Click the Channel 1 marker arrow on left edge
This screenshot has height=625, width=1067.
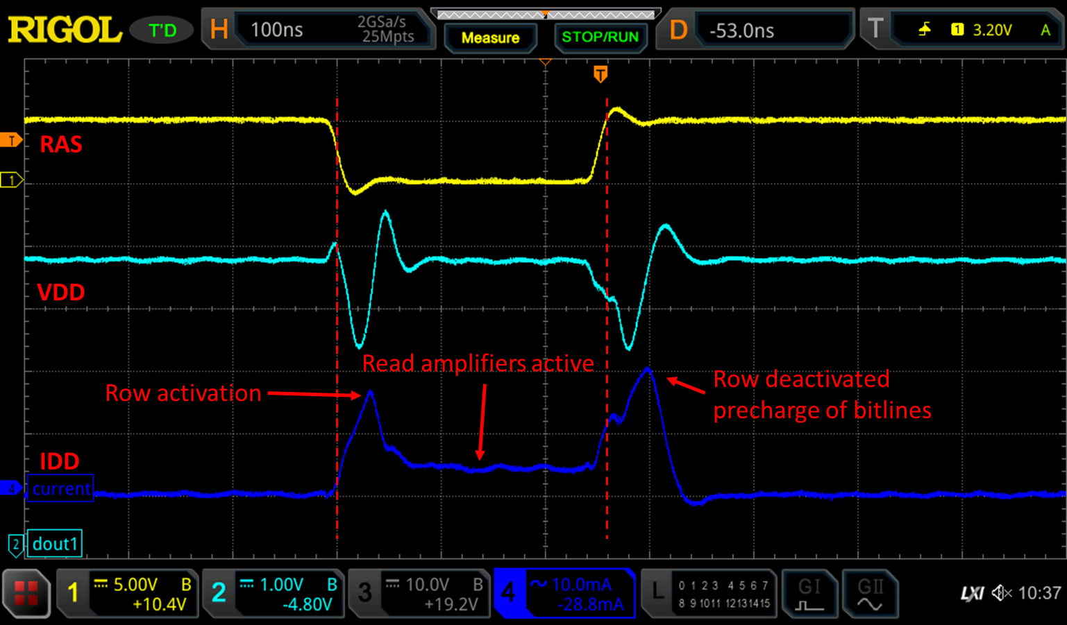click(x=10, y=180)
